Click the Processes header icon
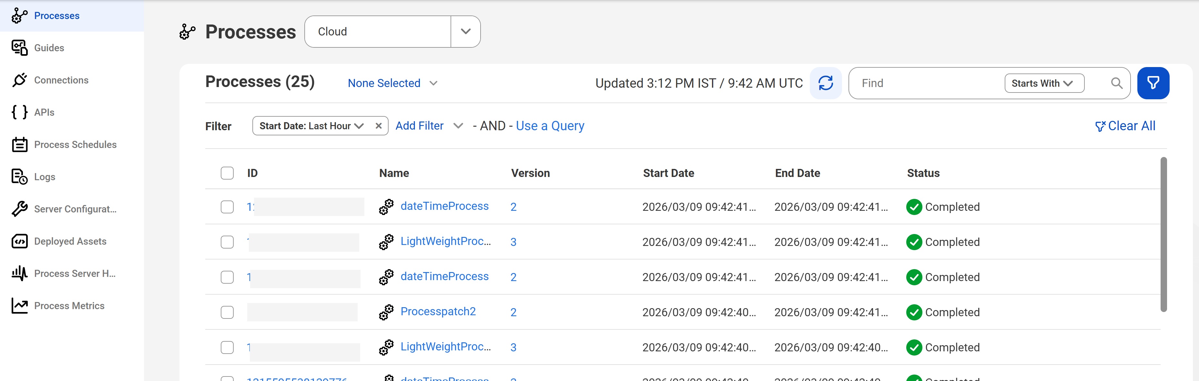Image resolution: width=1199 pixels, height=381 pixels. click(x=187, y=32)
